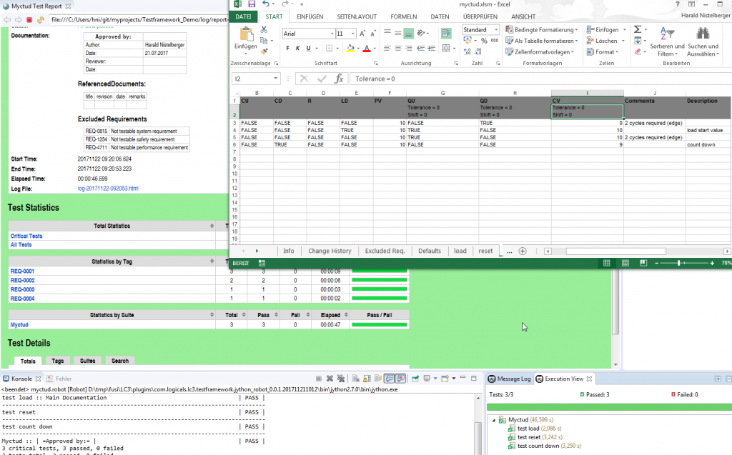Switch to the Change History sheet tab
This screenshot has width=732, height=455.
[330, 251]
